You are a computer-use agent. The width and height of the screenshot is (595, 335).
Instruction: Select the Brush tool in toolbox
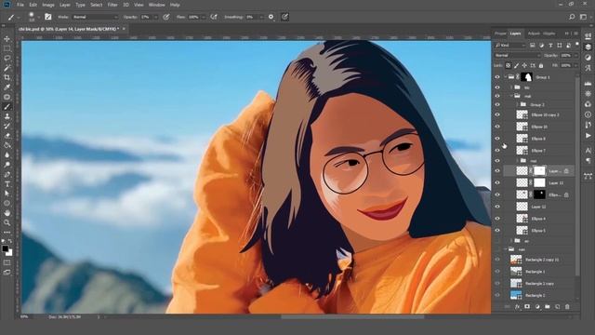[x=7, y=107]
